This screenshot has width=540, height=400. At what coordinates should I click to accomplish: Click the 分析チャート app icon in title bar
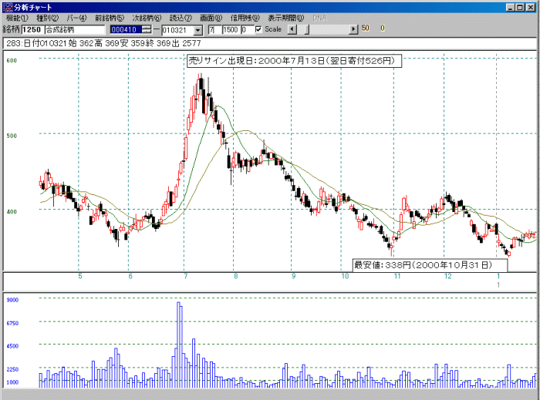[x=7, y=6]
